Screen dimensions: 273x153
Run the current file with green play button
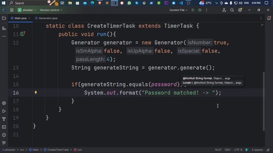[x=193, y=10]
